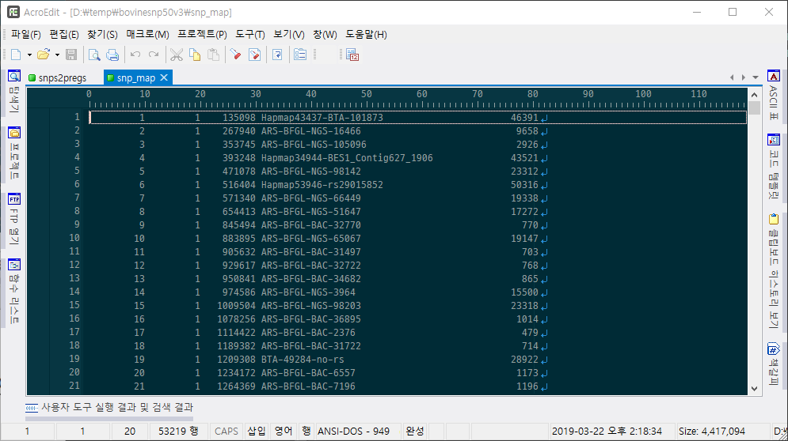This screenshot has height=441, width=788.
Task: Open the 파일(F) menu
Action: (25, 34)
